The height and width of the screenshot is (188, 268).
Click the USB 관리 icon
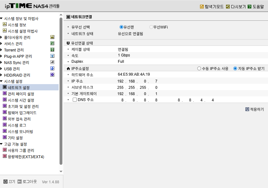coord(52,68)
